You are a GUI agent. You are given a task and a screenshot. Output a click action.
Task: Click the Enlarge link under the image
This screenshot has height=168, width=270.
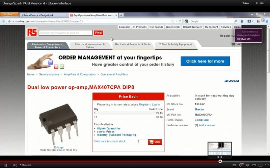tap(59, 148)
